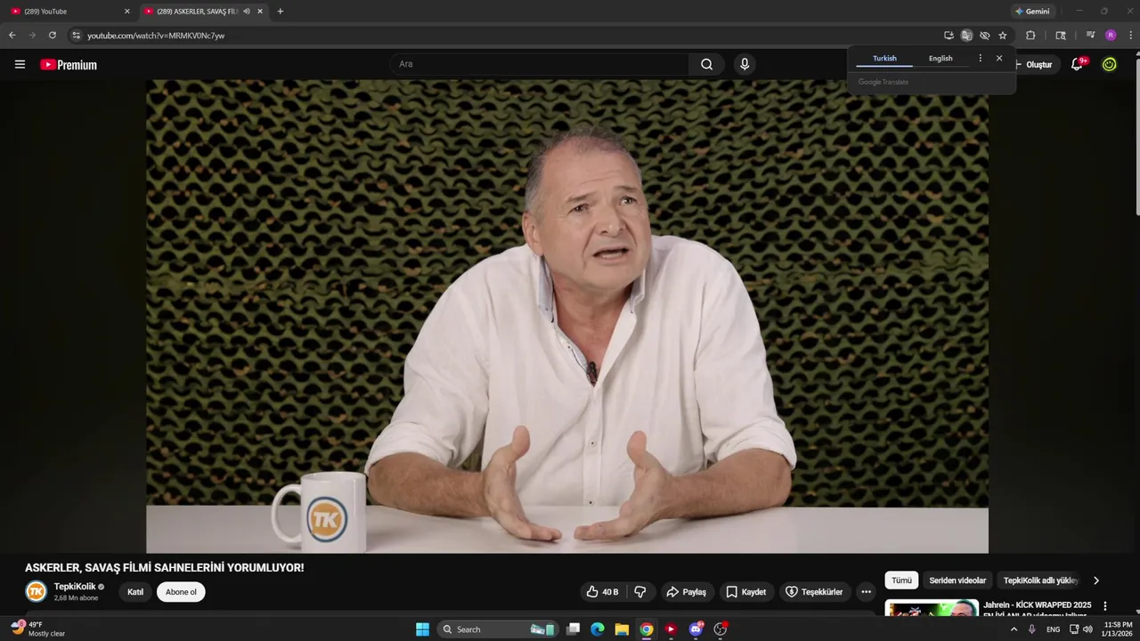Start voice search with the microphone icon
The height and width of the screenshot is (641, 1140).
(x=745, y=64)
